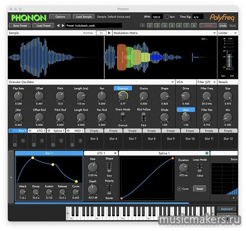The width and height of the screenshot is (246, 231).
Task: Click the LFO 1 slot move handle icon
Action: tap(30, 131)
